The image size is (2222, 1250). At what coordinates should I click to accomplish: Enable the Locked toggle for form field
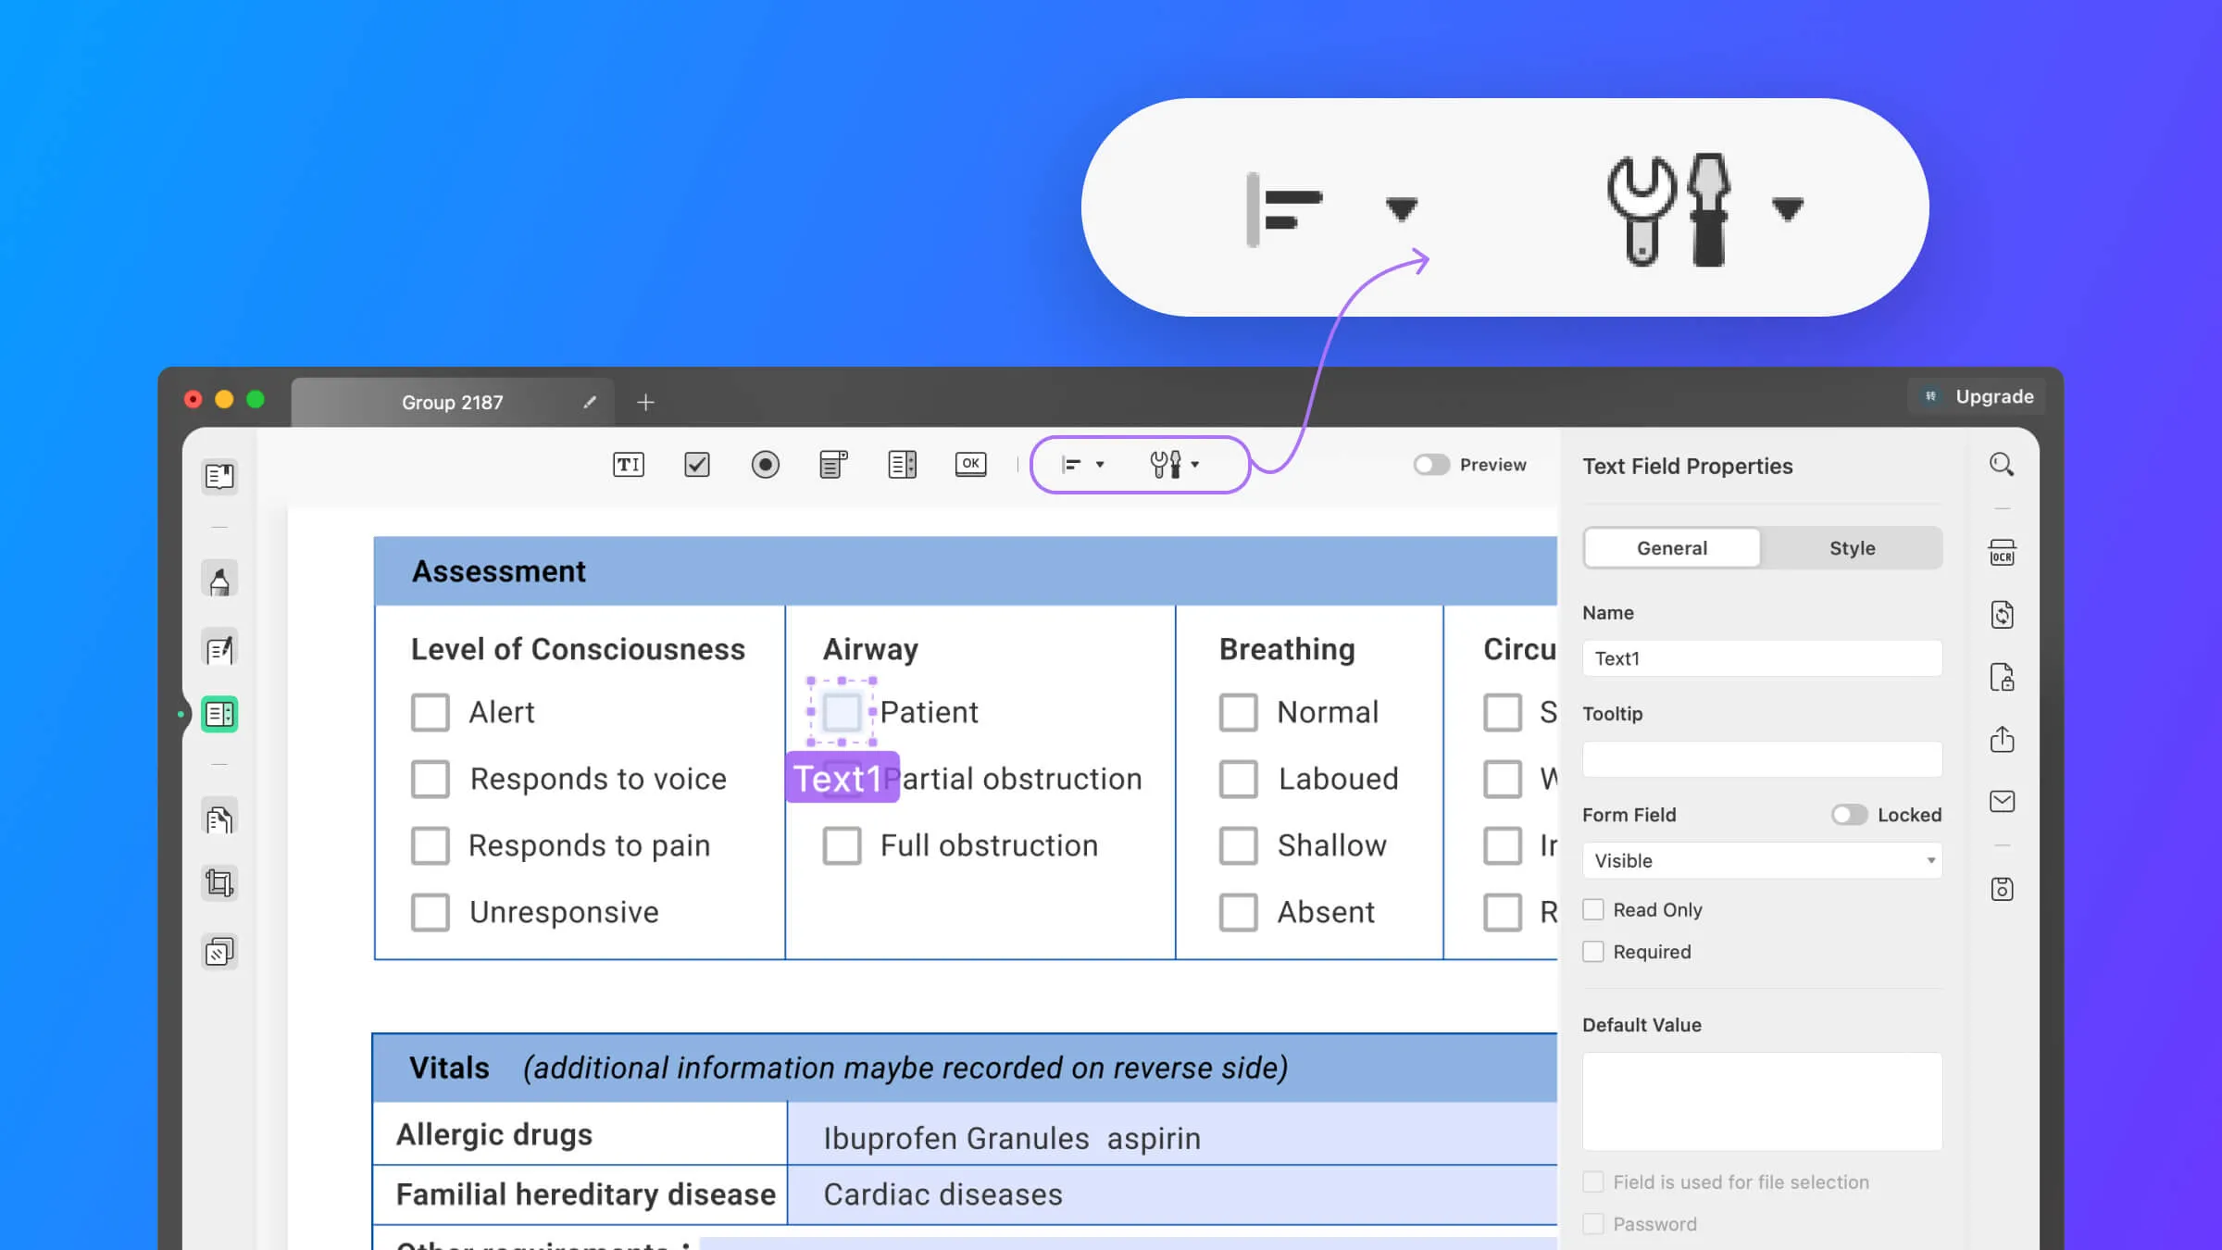tap(1847, 814)
